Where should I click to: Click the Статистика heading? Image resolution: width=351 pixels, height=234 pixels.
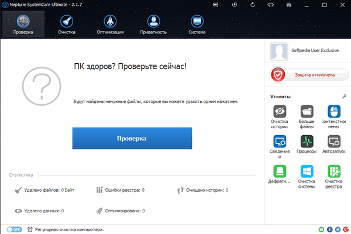[x=21, y=175]
